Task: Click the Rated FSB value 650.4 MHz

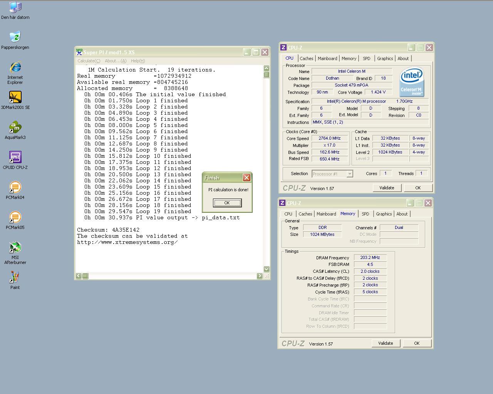Action: point(330,159)
